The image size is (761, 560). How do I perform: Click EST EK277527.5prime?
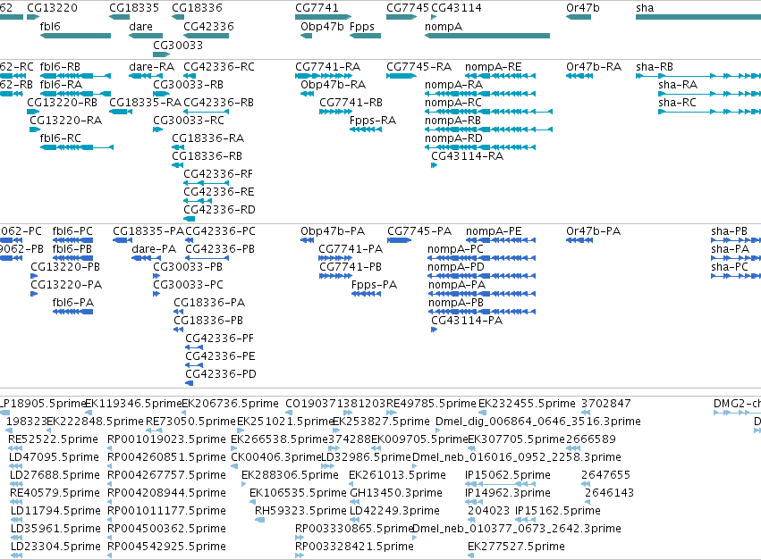pyautogui.click(x=516, y=547)
